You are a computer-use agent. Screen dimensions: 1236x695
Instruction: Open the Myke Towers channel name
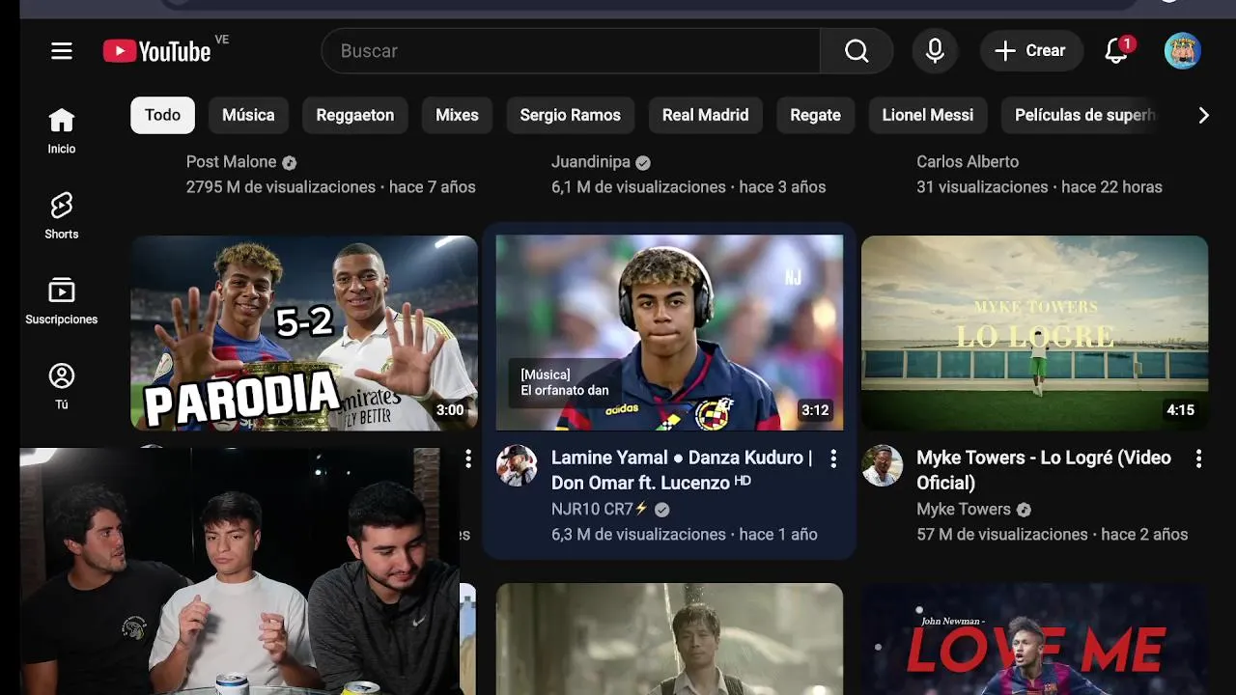pyautogui.click(x=964, y=509)
